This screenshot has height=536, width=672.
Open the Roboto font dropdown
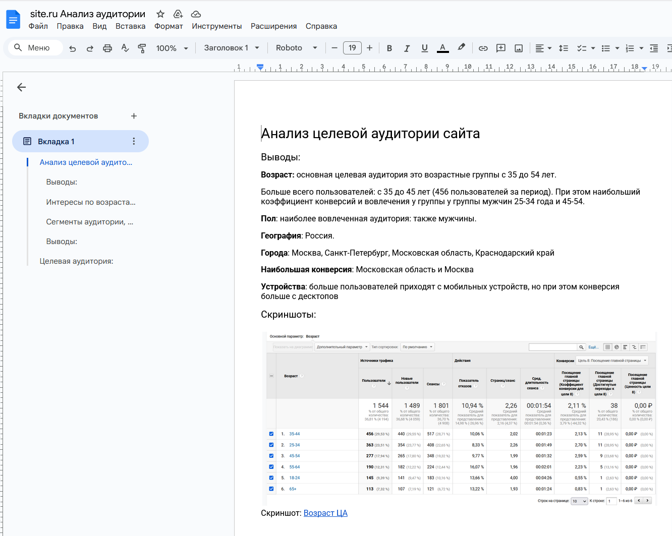click(x=296, y=48)
